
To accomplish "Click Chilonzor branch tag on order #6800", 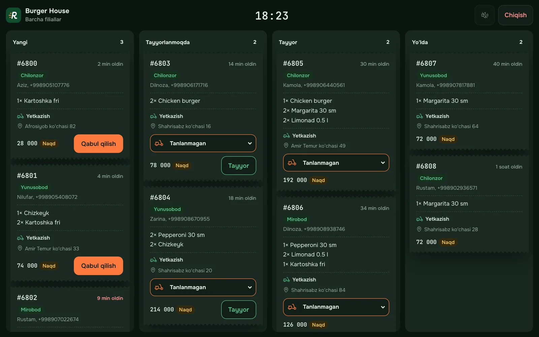I will [32, 75].
